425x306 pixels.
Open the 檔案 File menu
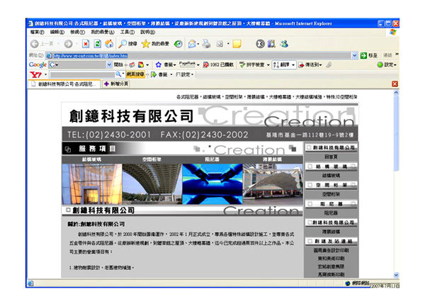[37, 33]
